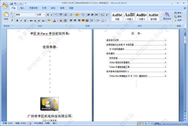Click the 替换 replace button
The height and width of the screenshot is (126, 188).
178,16
